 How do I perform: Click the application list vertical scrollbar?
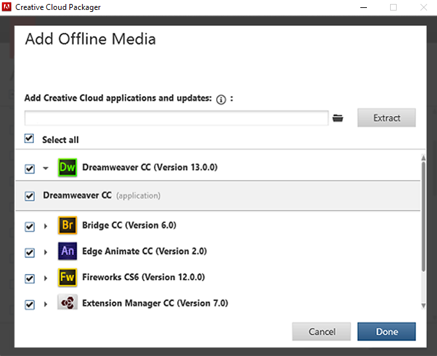[x=422, y=218]
